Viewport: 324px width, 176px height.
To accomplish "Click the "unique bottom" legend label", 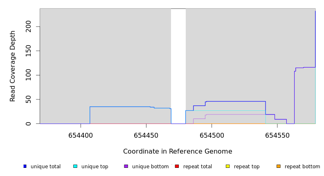I will (x=150, y=167).
